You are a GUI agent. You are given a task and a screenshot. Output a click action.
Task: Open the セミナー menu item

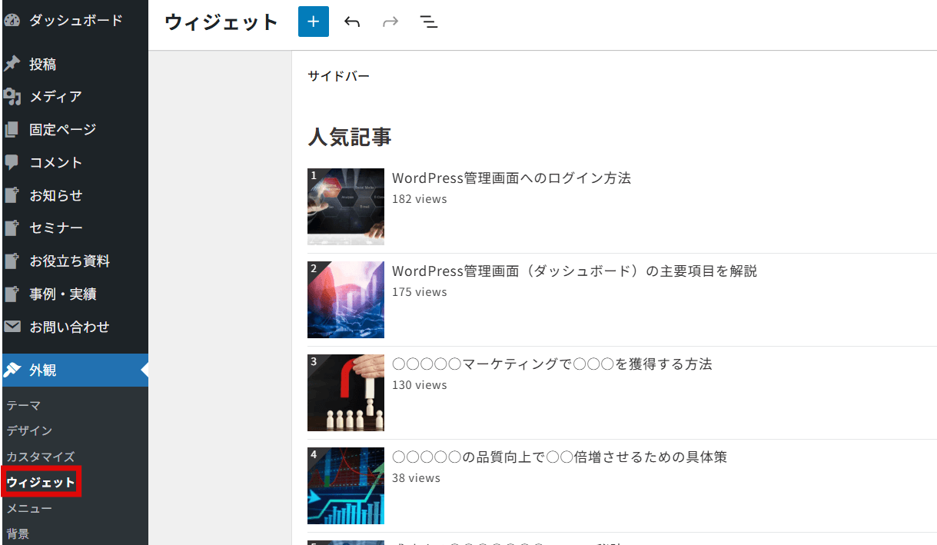click(55, 228)
